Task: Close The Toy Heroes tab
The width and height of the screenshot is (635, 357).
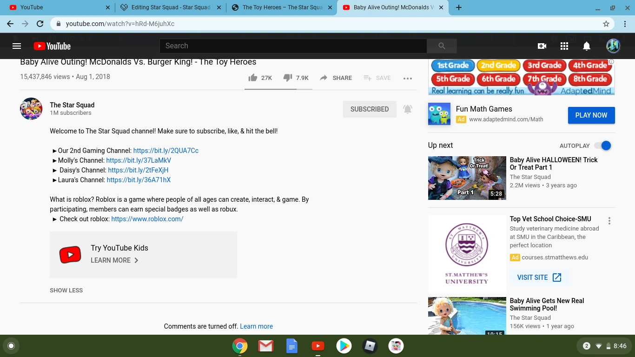Action: coord(330,7)
